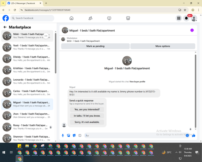Show hidden tray icons chevron
Screen dimensions: 202x162
point(176,152)
